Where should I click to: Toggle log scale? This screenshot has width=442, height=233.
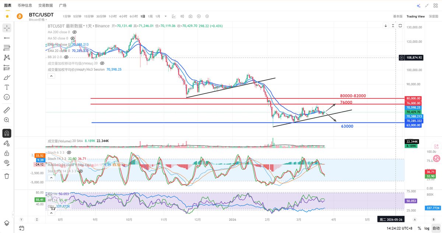click(x=427, y=228)
